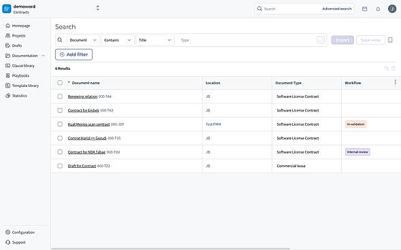Click the Statistics chart icon
The height and width of the screenshot is (250, 401).
[7, 95]
